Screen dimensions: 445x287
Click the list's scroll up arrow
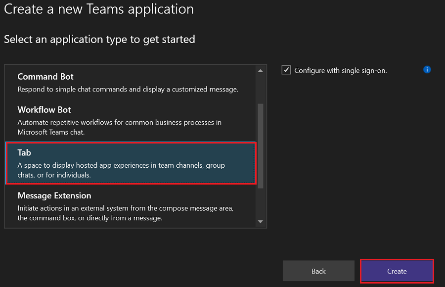click(260, 70)
